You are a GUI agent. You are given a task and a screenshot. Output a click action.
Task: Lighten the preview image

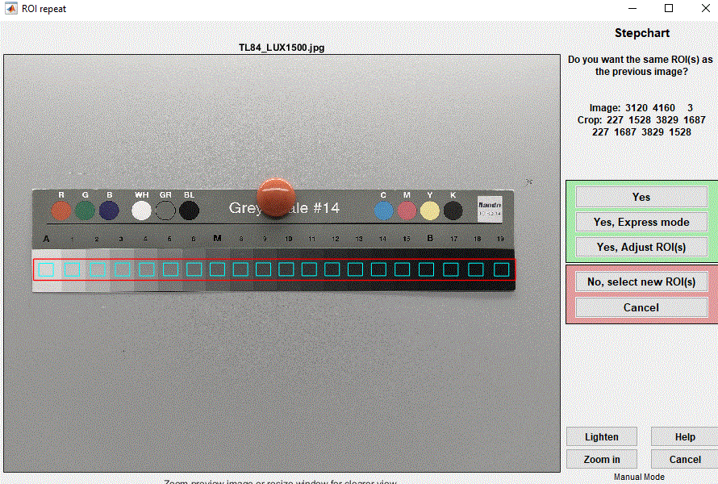[601, 437]
